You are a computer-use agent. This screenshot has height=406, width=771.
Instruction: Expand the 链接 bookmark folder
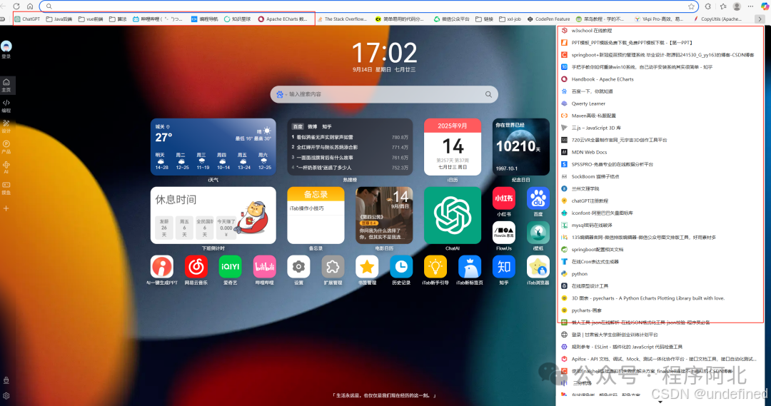click(484, 19)
